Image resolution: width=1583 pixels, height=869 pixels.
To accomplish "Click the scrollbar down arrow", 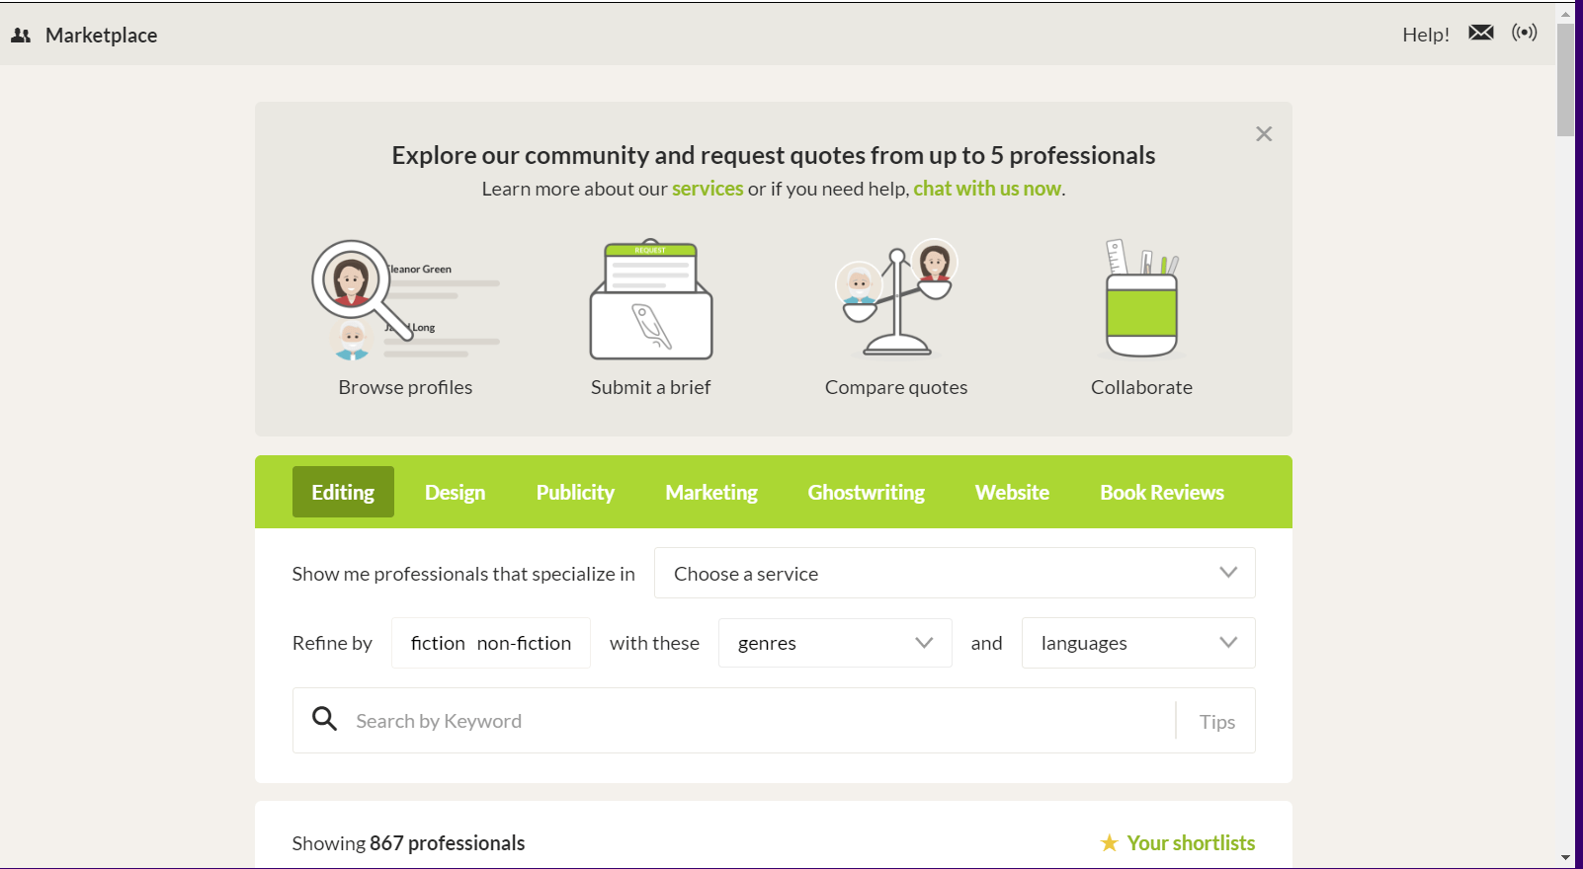I will coord(1565,858).
